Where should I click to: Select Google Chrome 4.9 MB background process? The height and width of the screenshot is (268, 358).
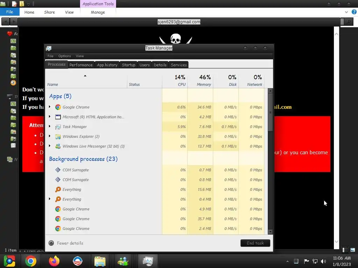point(155,209)
